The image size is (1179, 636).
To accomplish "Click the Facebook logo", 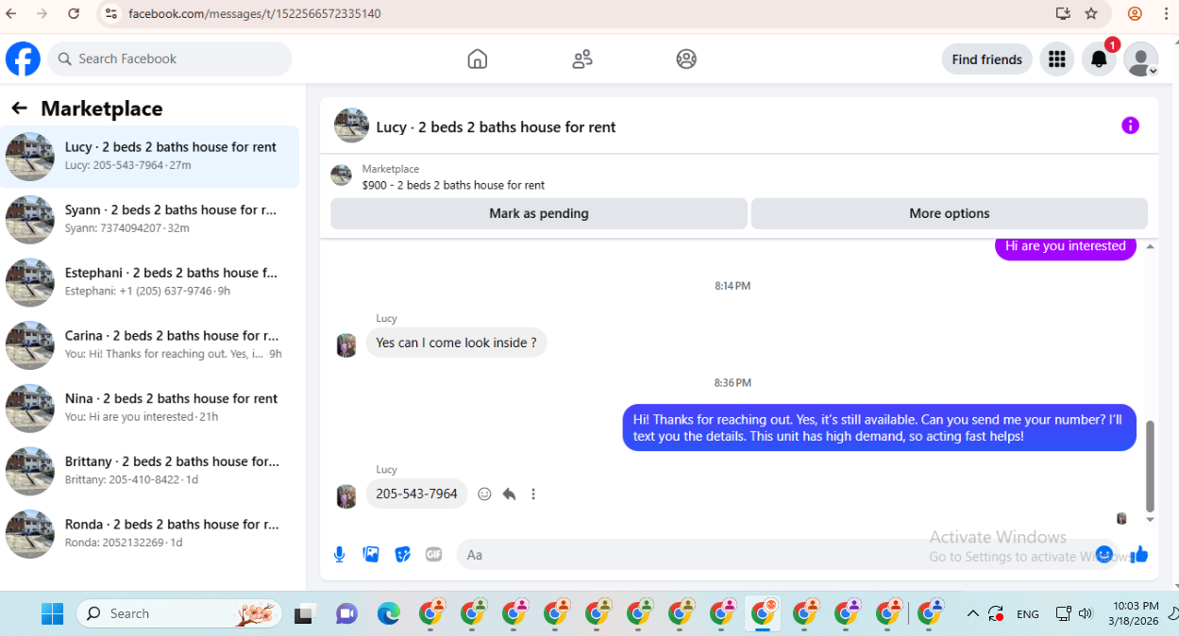I will [x=23, y=59].
